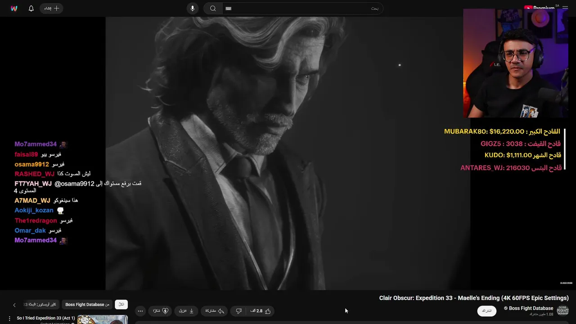This screenshot has height=324, width=576.
Task: Open the account avatar in the top bar
Action: point(14,9)
